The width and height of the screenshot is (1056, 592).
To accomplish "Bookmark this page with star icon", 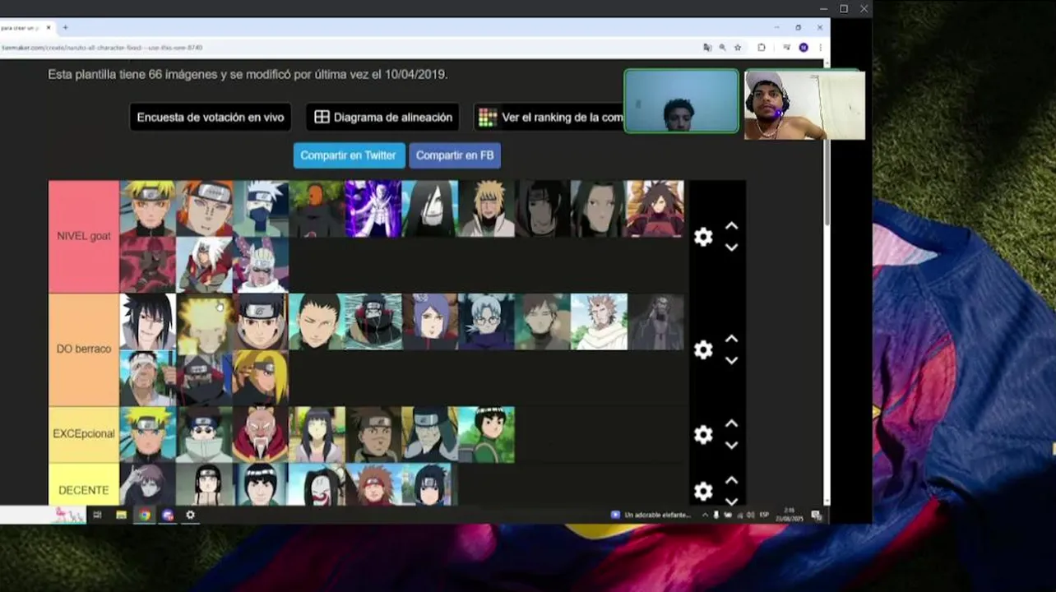I will [738, 48].
